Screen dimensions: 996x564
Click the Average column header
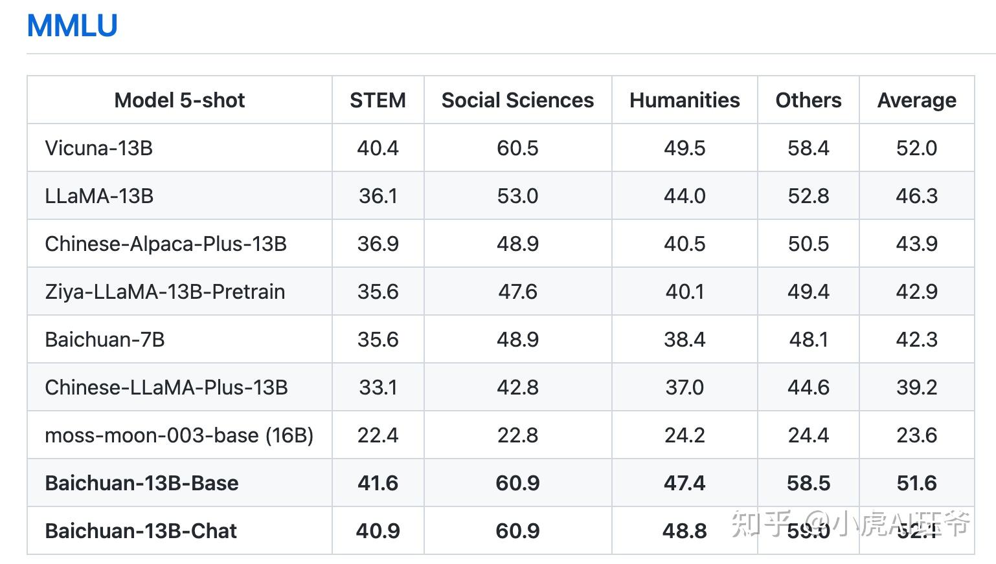(x=916, y=100)
